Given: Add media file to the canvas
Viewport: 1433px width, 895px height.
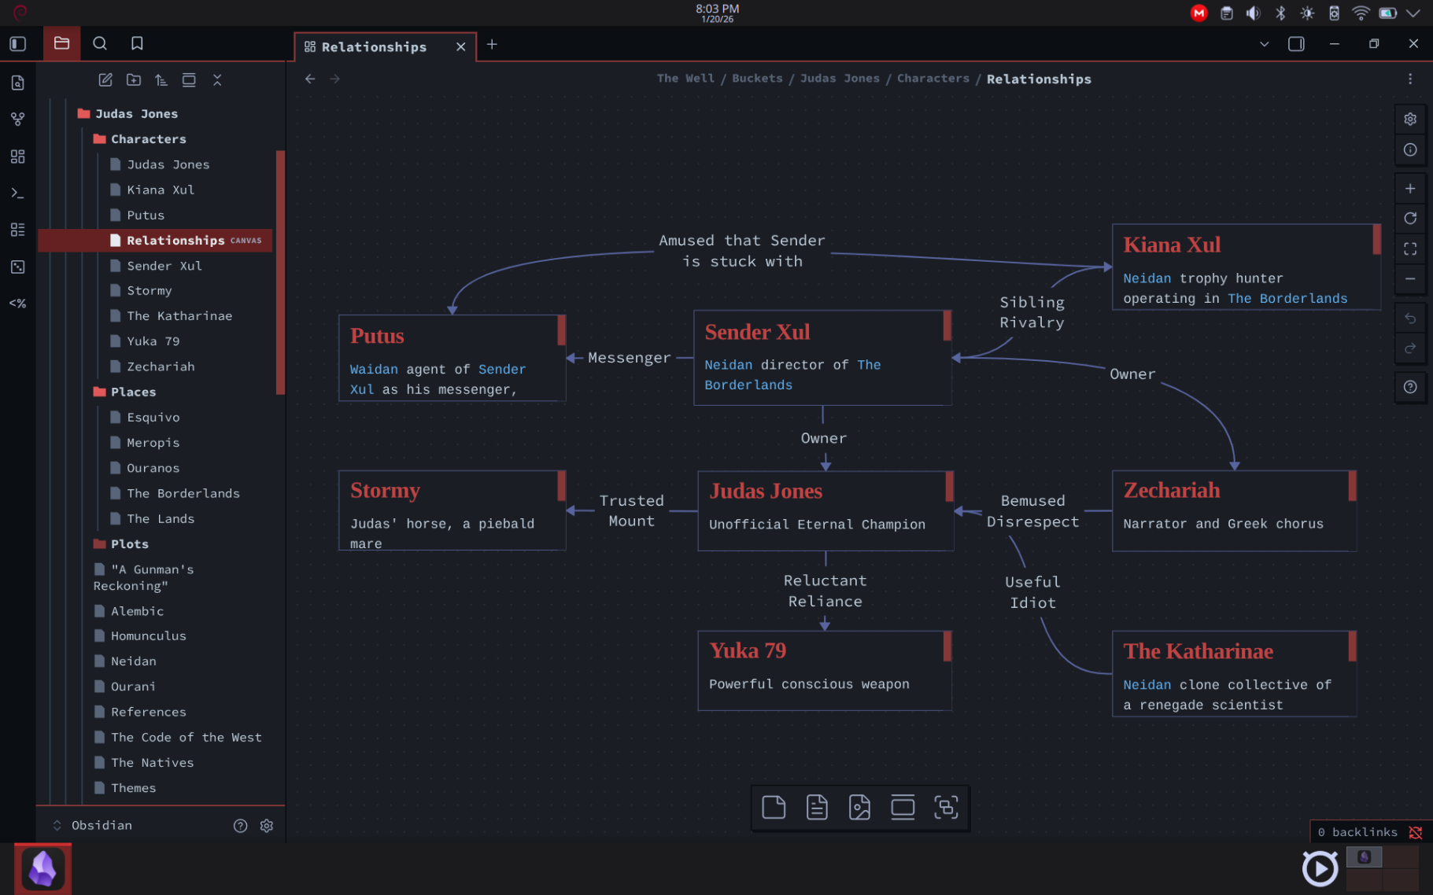Looking at the screenshot, I should pyautogui.click(x=859, y=807).
